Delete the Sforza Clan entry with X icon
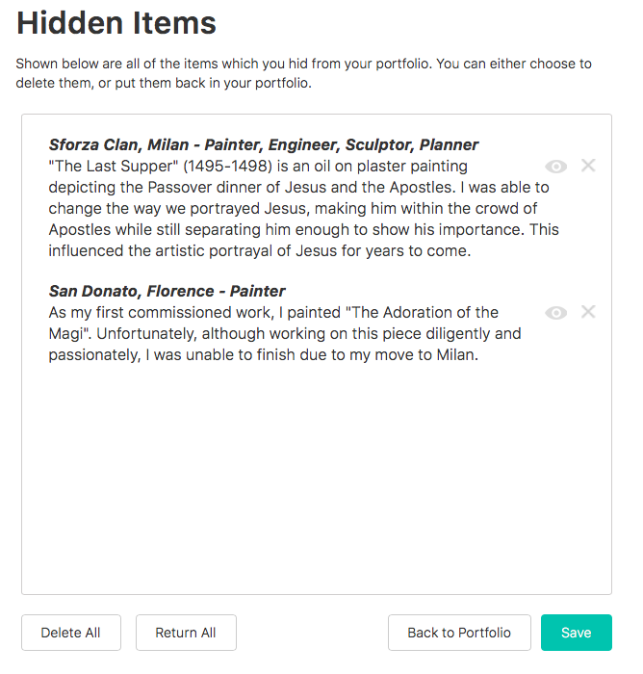This screenshot has height=674, width=643. point(588,166)
